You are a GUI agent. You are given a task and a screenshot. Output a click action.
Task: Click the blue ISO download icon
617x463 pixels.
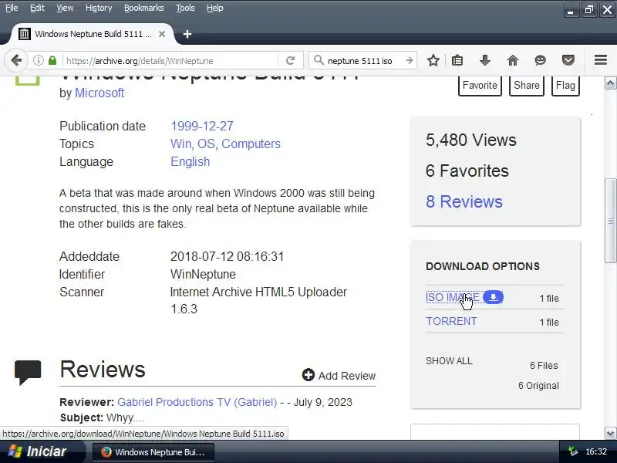(493, 297)
